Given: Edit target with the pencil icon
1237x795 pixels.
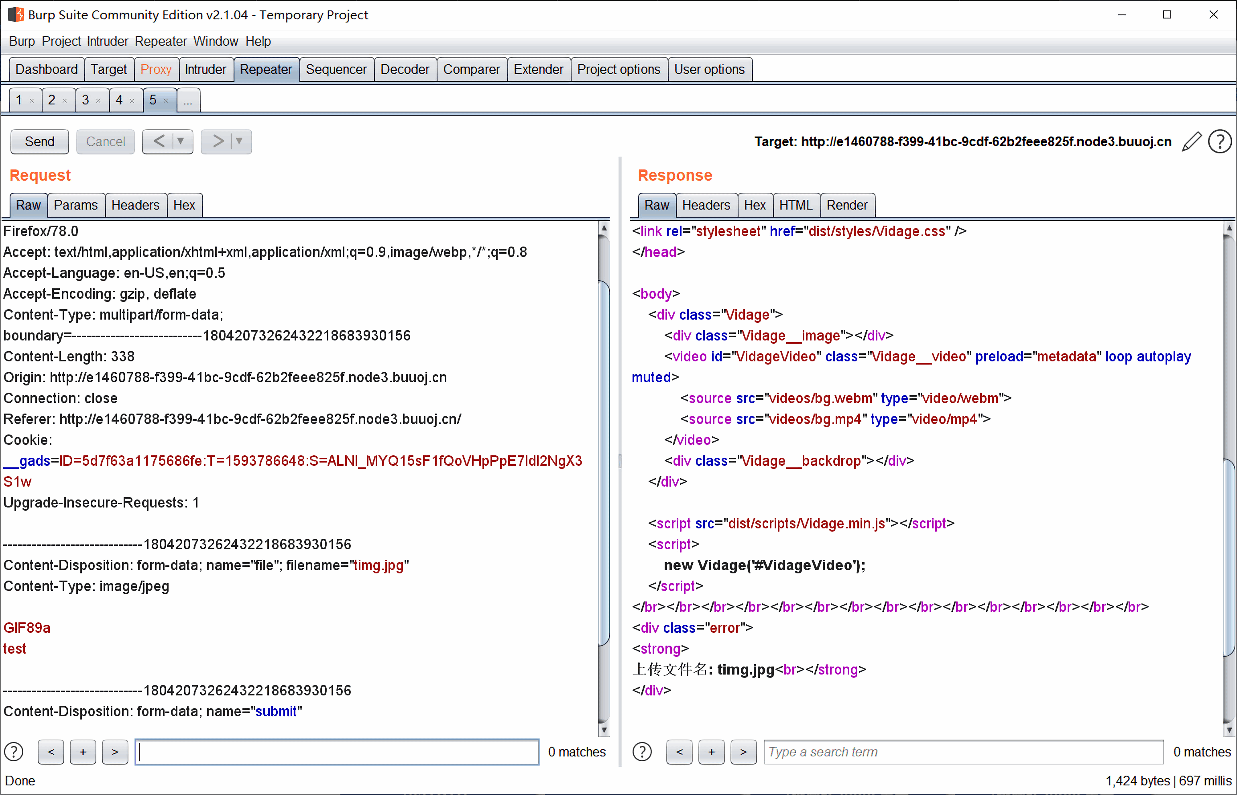Looking at the screenshot, I should tap(1191, 141).
